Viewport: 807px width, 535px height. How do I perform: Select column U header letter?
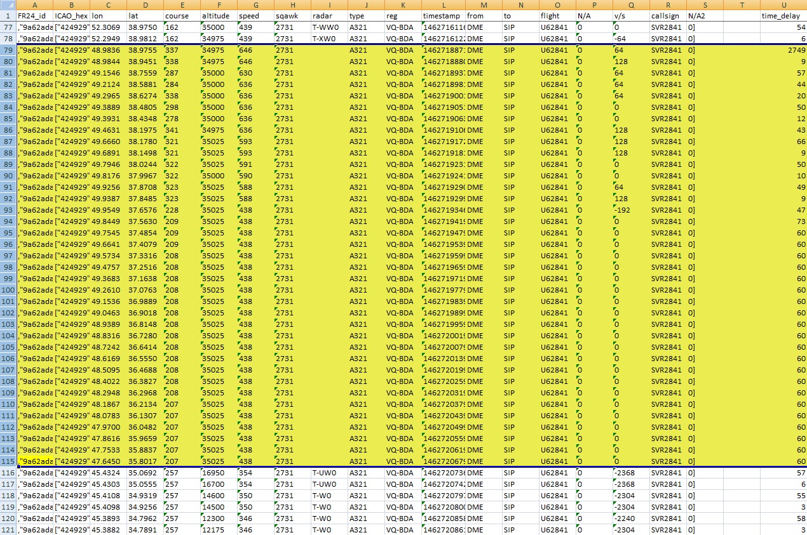tap(783, 4)
